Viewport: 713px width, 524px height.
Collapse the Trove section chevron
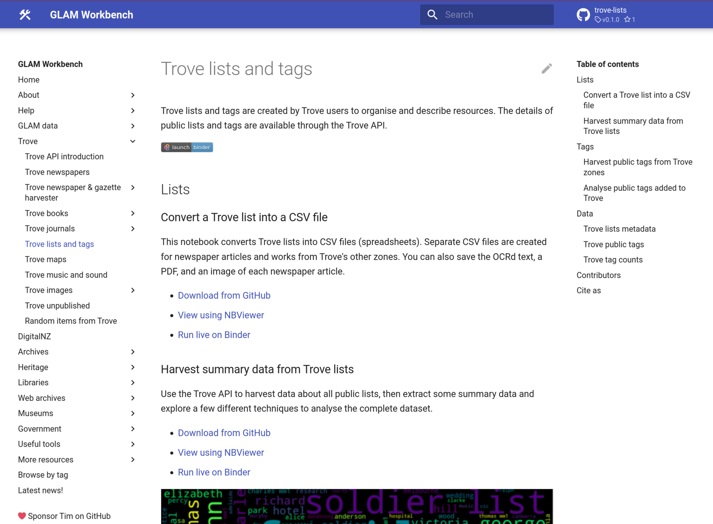tap(133, 141)
